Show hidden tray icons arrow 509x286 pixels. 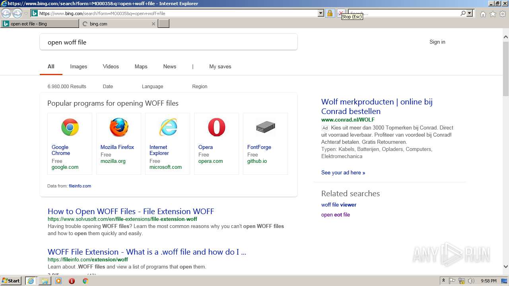[443, 281]
